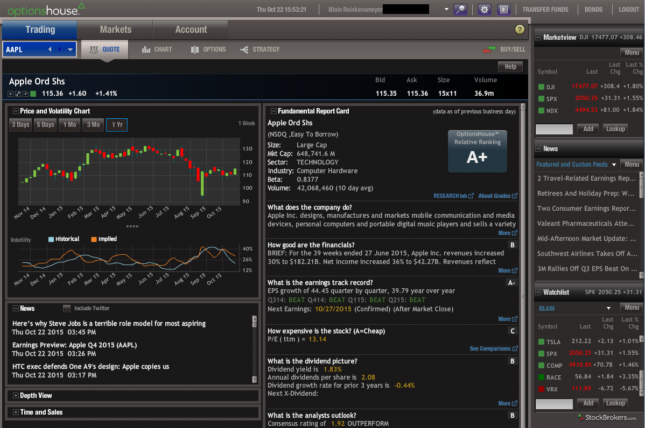The width and height of the screenshot is (645, 428).
Task: Click the red square next to VRX
Action: click(541, 389)
